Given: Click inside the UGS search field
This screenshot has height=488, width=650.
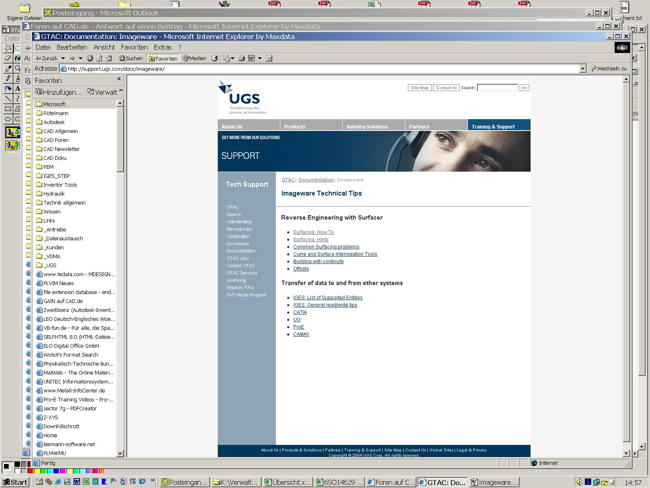Looking at the screenshot, I should [x=497, y=87].
